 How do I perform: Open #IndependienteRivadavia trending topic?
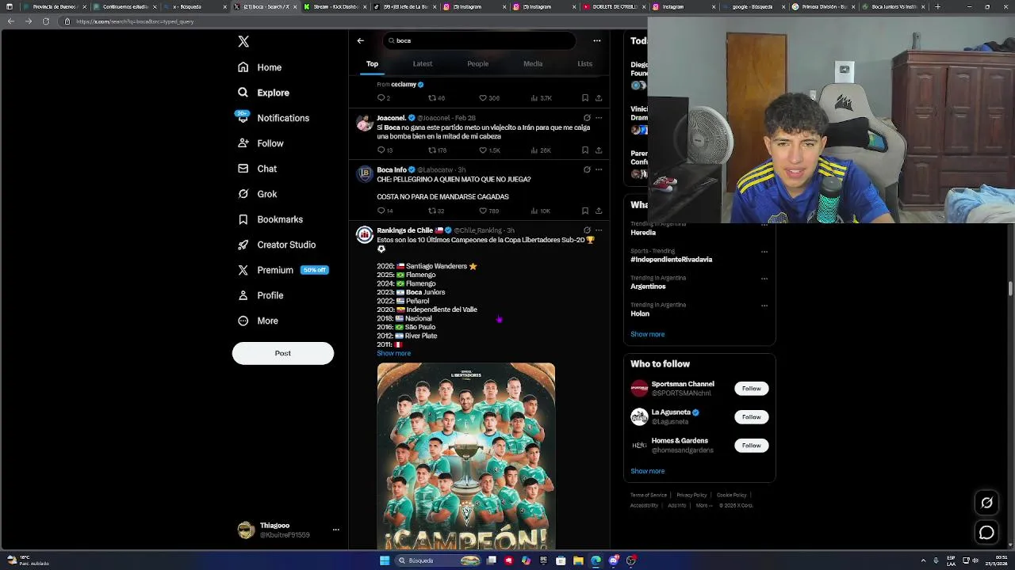tap(671, 260)
